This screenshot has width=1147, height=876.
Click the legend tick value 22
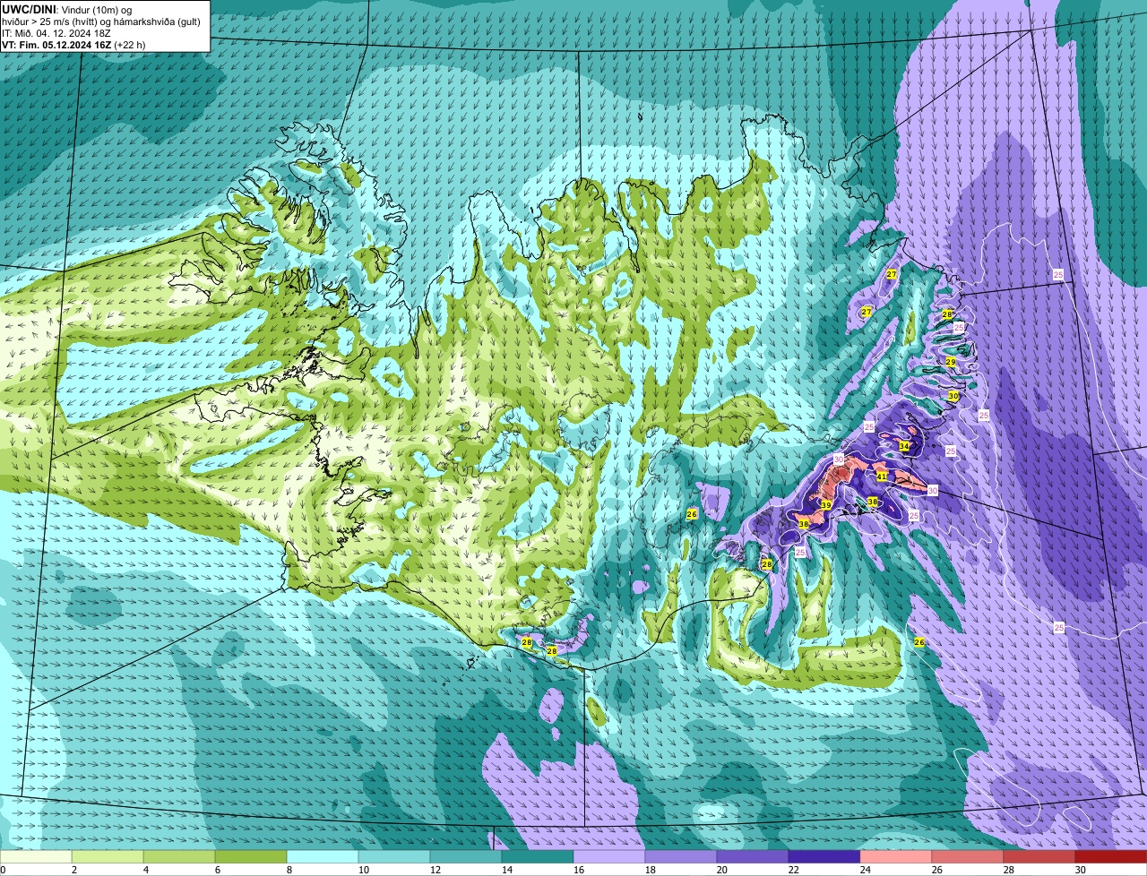click(x=793, y=870)
